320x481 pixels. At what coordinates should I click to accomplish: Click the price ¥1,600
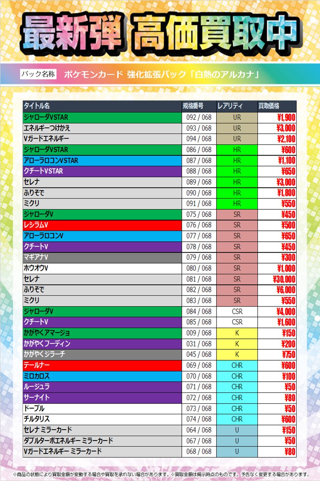[286, 322]
